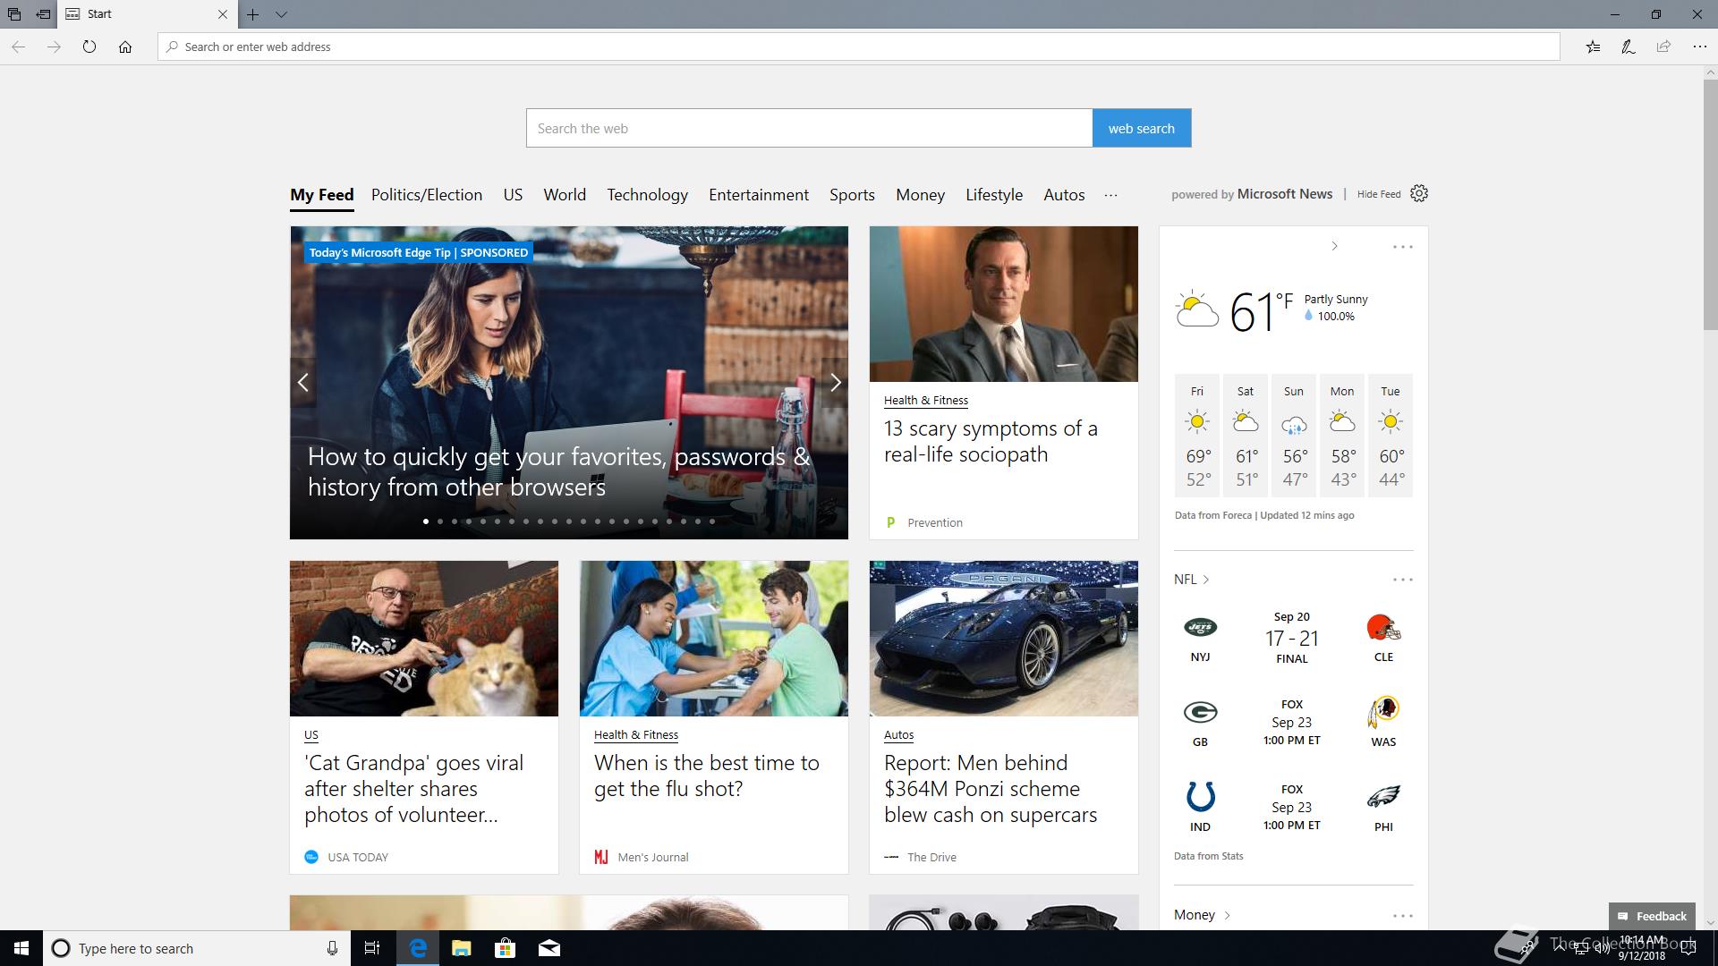Switch to Politics/Election tab
The height and width of the screenshot is (966, 1718).
427,195
